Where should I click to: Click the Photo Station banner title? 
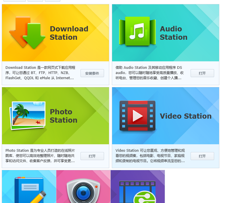pos(64,116)
